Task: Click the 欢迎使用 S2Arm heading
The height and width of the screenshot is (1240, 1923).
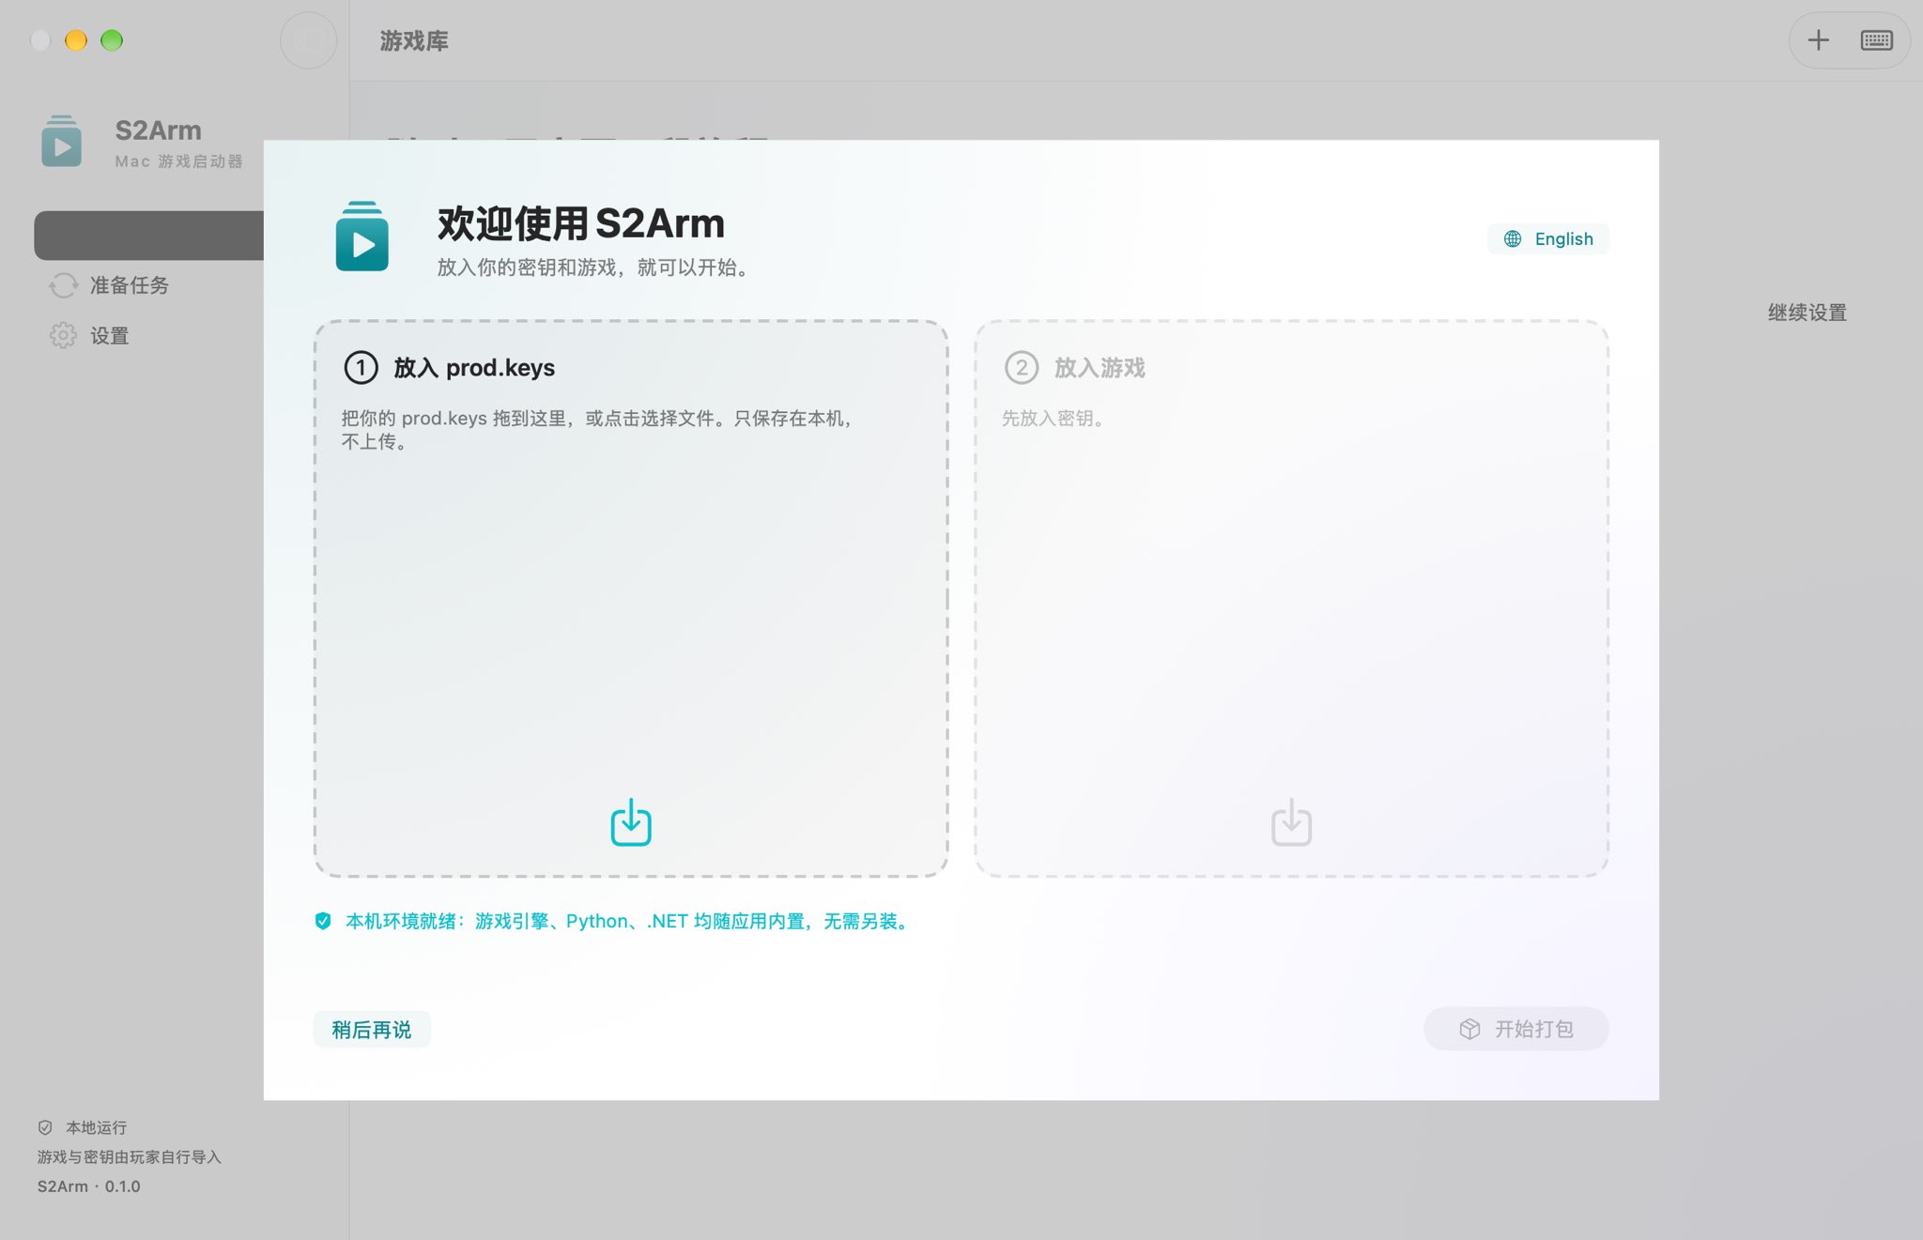Action: (x=580, y=223)
